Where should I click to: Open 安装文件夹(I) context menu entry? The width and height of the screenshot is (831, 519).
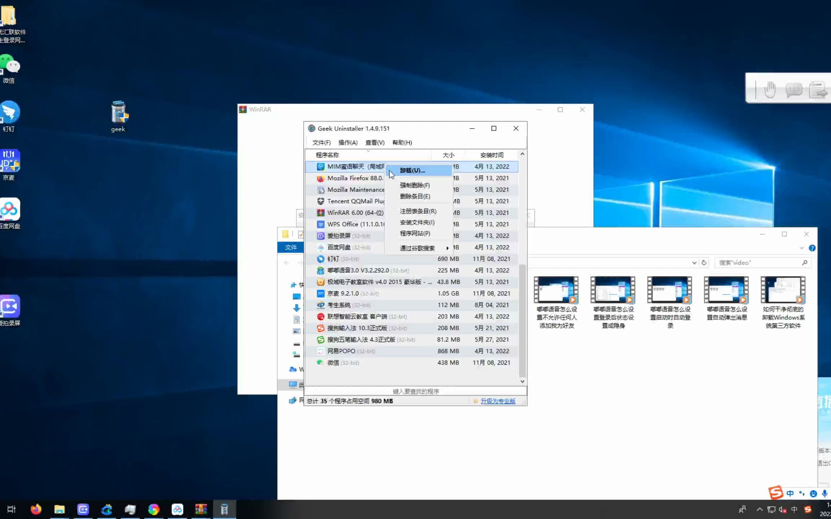pyautogui.click(x=417, y=222)
